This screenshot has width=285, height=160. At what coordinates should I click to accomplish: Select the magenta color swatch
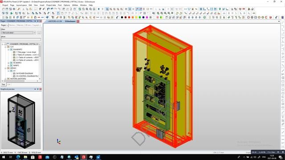147,17
